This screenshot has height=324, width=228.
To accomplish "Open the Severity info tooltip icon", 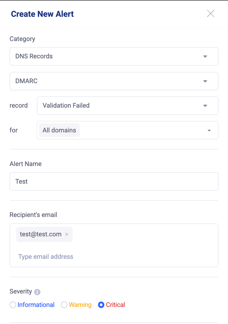I will pos(37,292).
